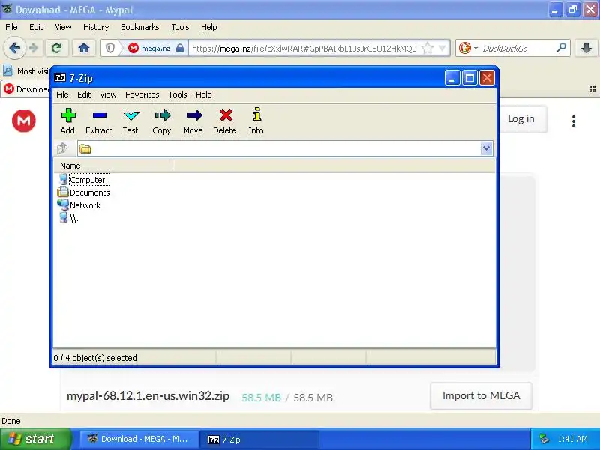The image size is (600, 450).
Task: Open URL bar history dropdown arrow
Action: pos(442,48)
